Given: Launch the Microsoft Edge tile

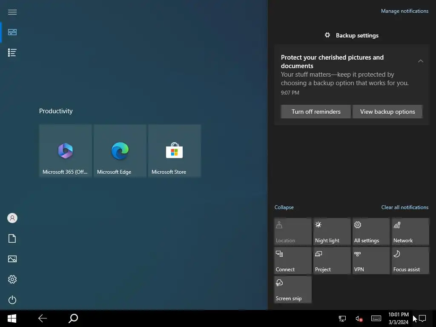Looking at the screenshot, I should coord(120,151).
